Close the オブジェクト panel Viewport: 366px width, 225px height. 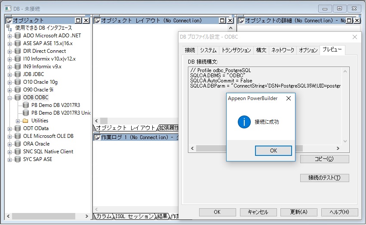(x=86, y=21)
